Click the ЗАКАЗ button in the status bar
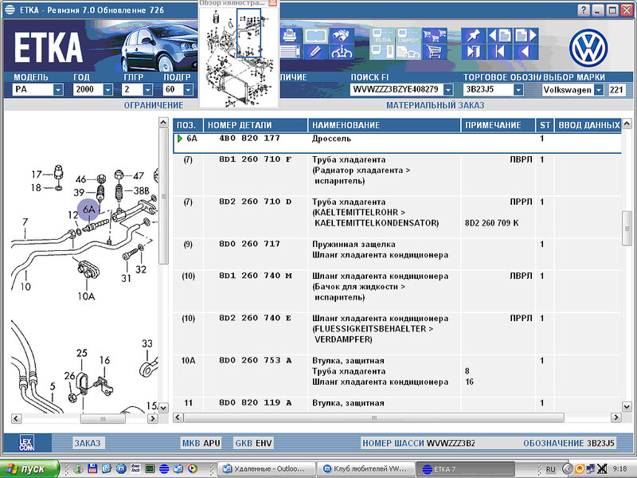The image size is (637, 478). [x=88, y=443]
